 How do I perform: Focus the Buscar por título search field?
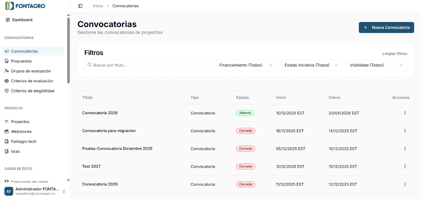(x=148, y=65)
